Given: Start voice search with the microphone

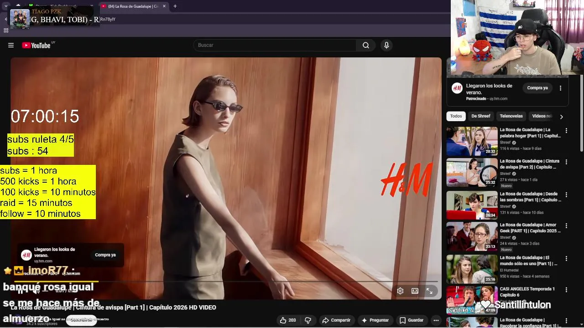Looking at the screenshot, I should pyautogui.click(x=386, y=45).
